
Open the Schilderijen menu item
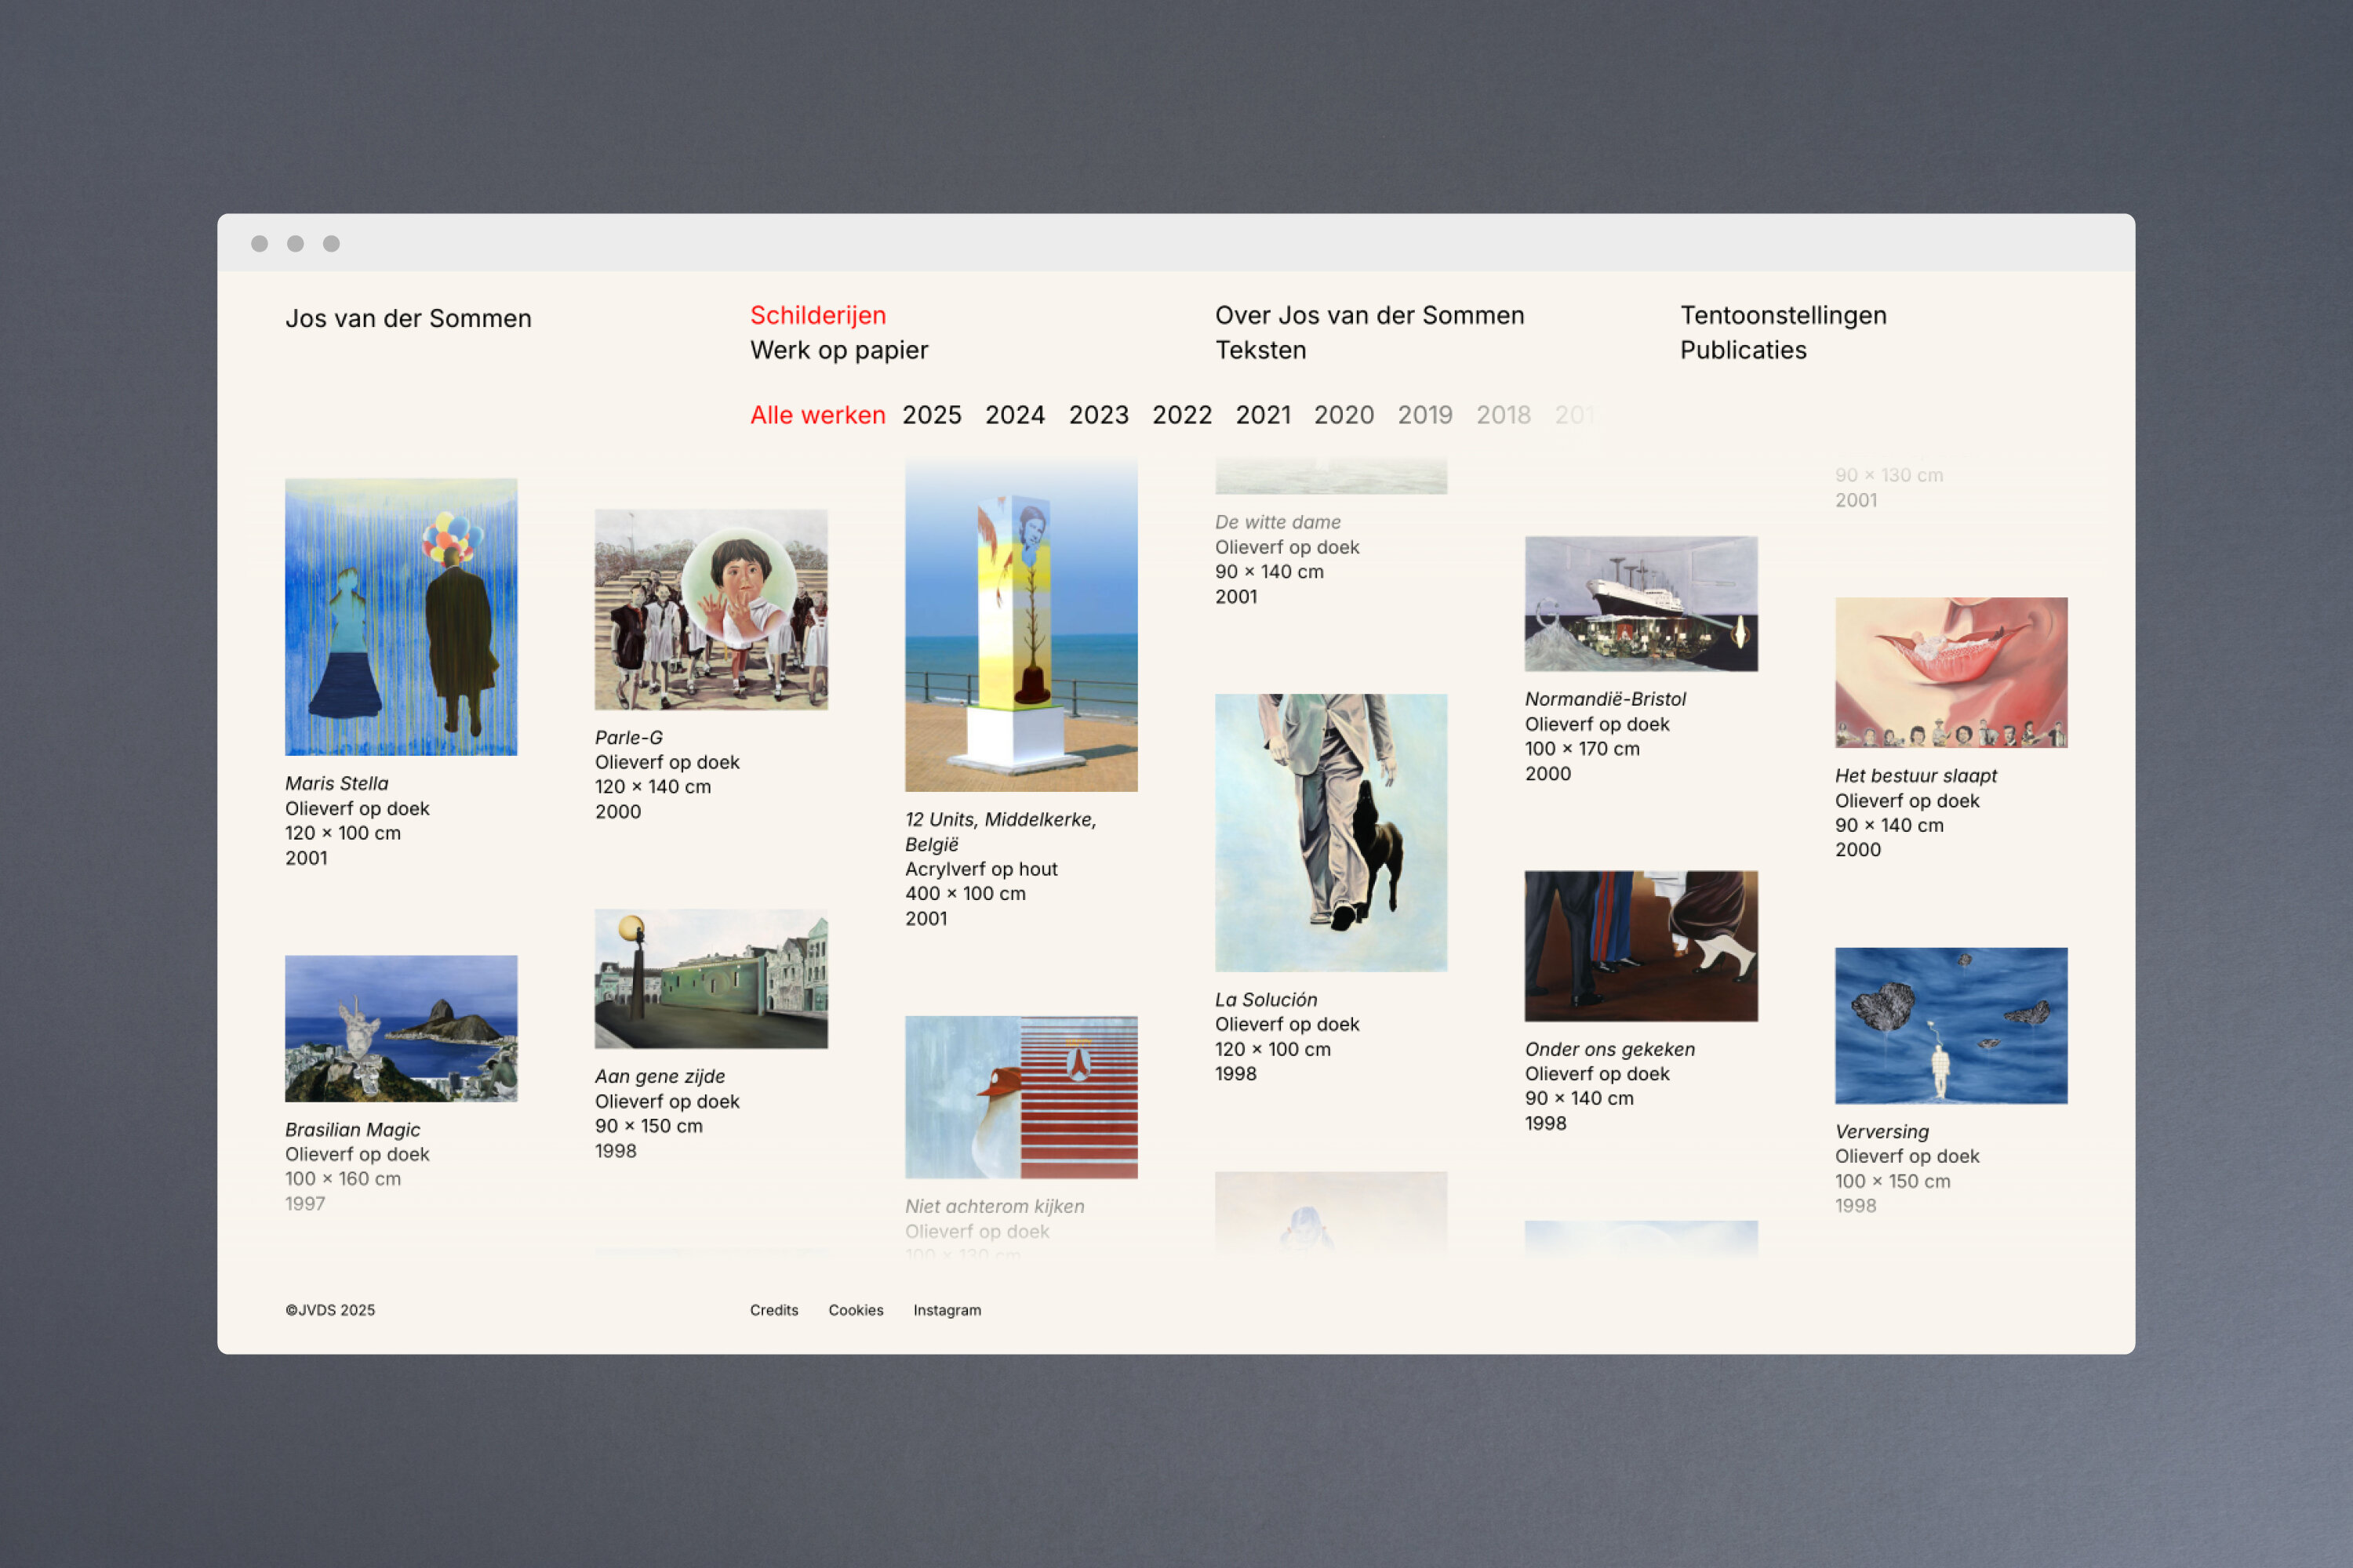point(817,315)
